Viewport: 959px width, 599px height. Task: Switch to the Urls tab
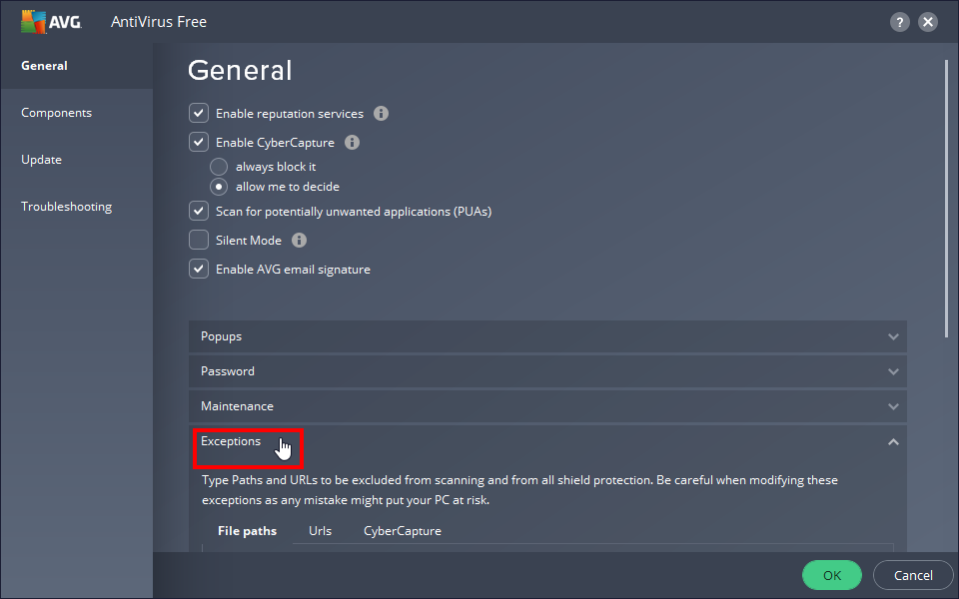(x=320, y=531)
